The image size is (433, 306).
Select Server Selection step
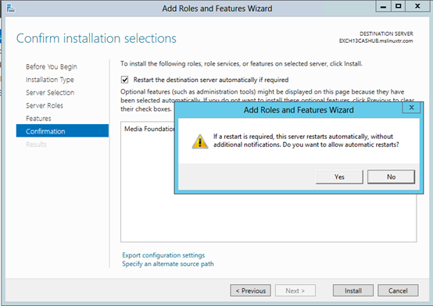pos(50,92)
